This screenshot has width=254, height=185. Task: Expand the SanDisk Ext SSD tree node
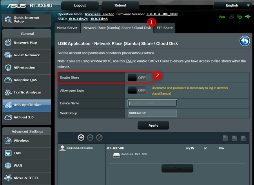click(x=109, y=155)
